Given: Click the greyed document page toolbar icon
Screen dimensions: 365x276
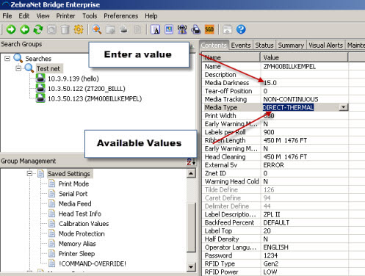Looking at the screenshot, I should 137,29.
